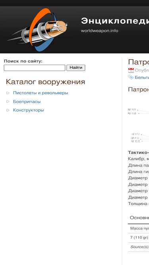Expand arrow beside Пистолеты и револьверы
The width and height of the screenshot is (149, 265).
click(8, 93)
